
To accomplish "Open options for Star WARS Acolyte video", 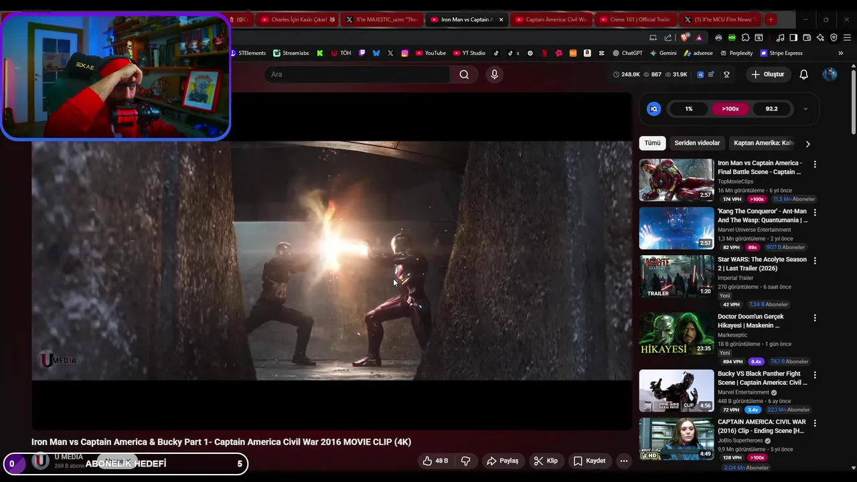I will click(815, 260).
